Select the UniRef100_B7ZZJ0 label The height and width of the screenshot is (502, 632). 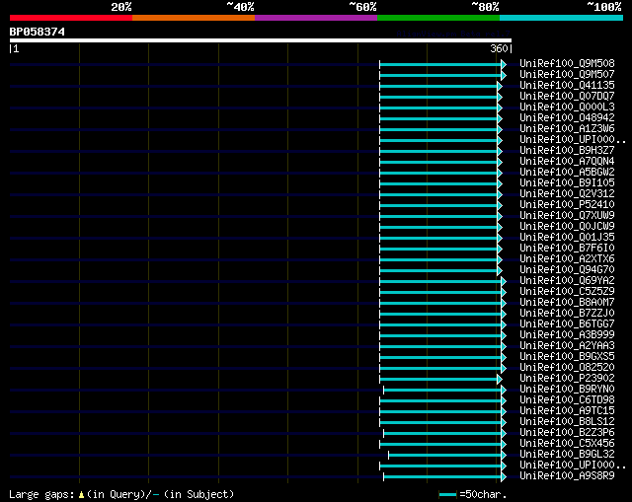[x=567, y=314]
